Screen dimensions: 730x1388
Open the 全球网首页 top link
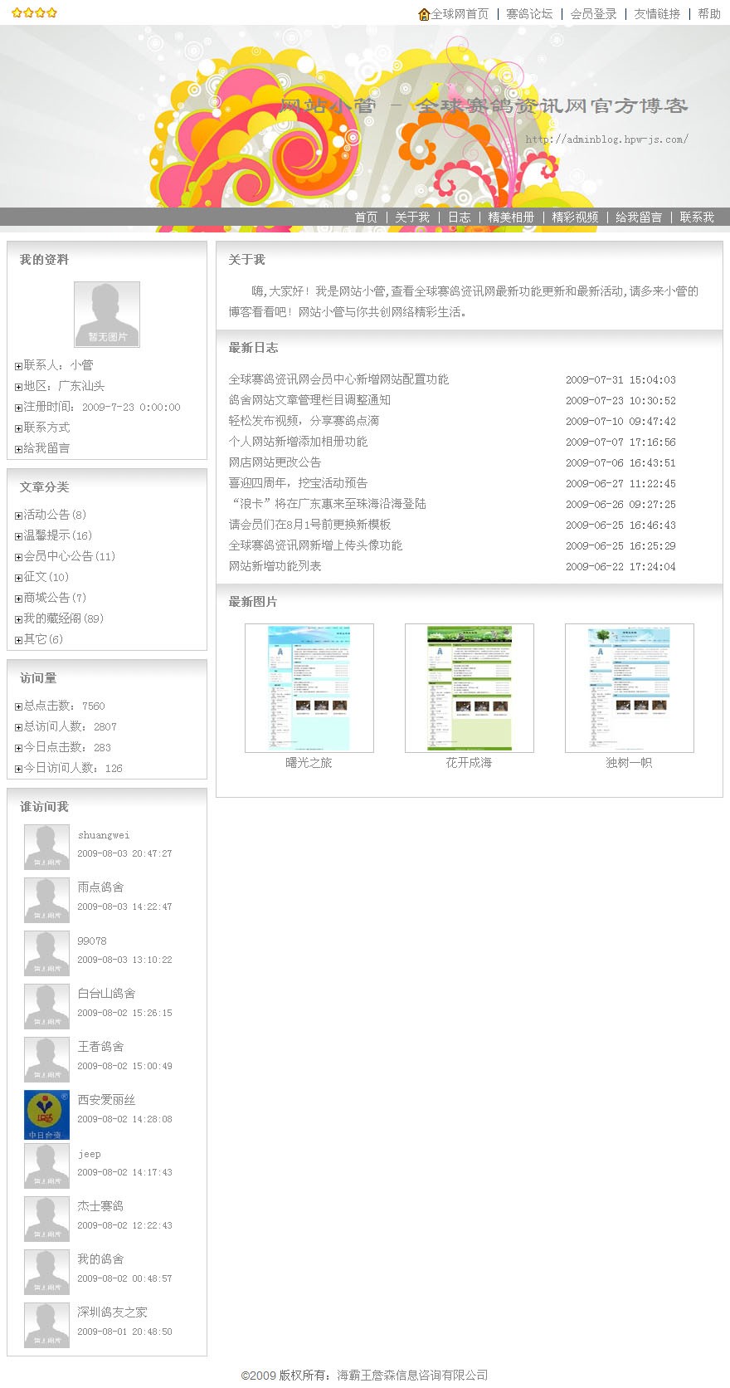(x=460, y=14)
